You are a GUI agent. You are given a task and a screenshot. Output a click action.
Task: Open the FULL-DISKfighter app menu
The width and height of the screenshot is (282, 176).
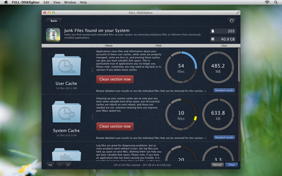26,2
